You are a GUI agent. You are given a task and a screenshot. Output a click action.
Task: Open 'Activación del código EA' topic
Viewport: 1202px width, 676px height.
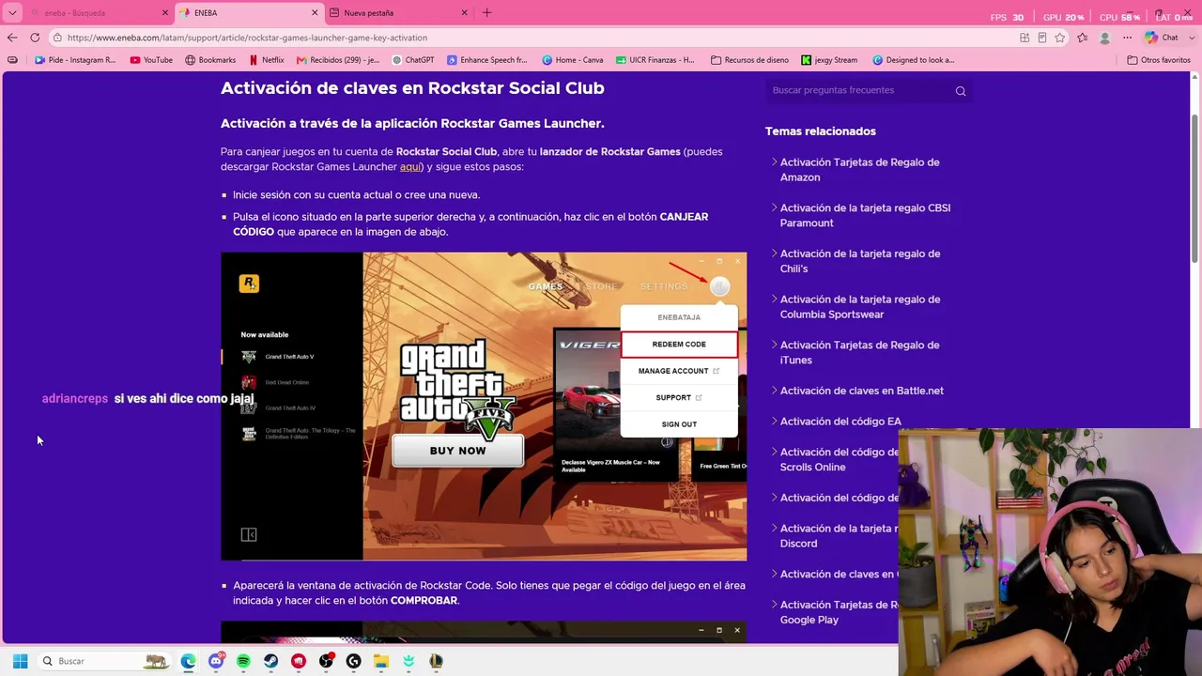[x=840, y=422]
